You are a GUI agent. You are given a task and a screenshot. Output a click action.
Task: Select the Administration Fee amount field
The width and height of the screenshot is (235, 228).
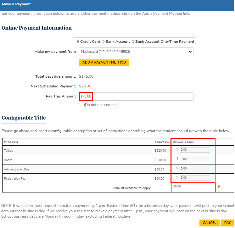point(195,169)
